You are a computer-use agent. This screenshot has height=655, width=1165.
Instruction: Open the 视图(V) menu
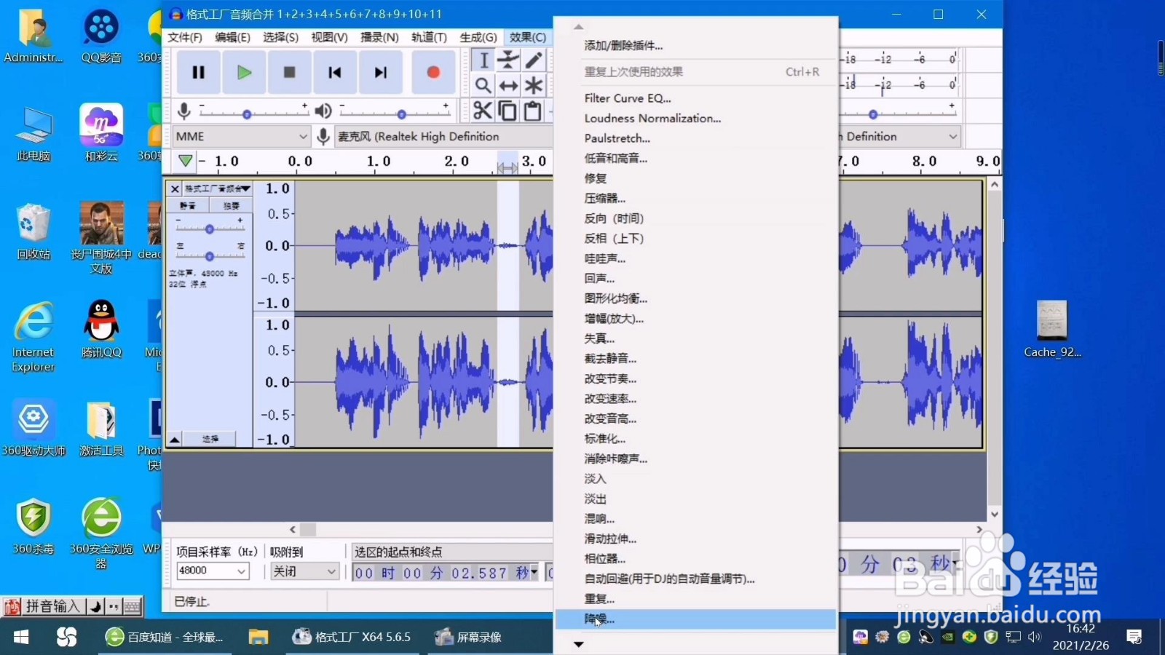(329, 37)
